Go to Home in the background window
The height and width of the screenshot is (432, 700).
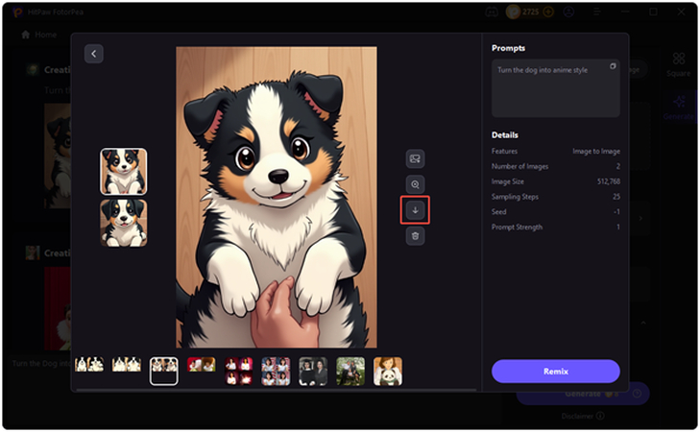pos(38,35)
